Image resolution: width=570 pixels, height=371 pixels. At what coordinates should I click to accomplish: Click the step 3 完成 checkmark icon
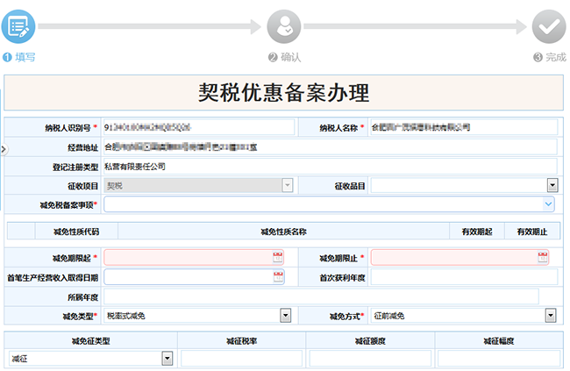[549, 26]
